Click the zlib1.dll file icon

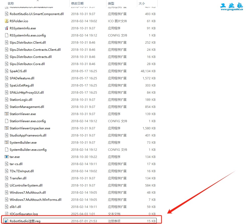point(6,207)
